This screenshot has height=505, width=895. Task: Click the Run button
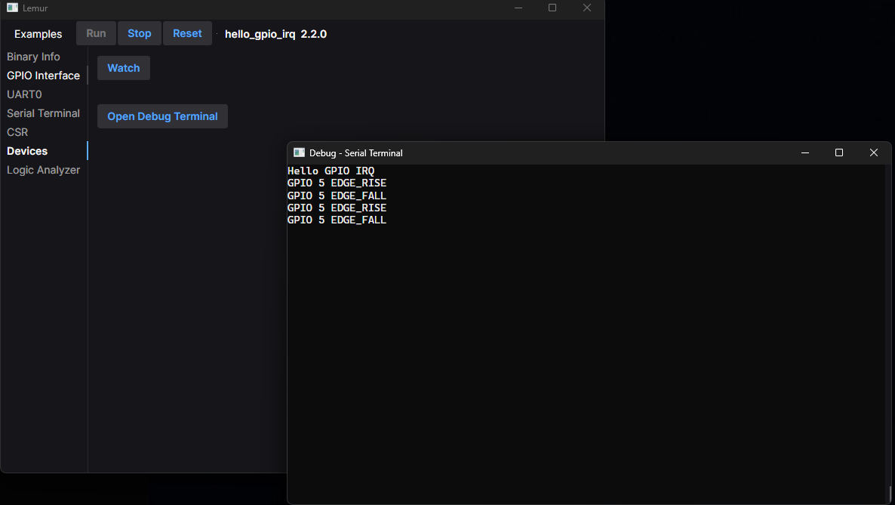tap(96, 33)
